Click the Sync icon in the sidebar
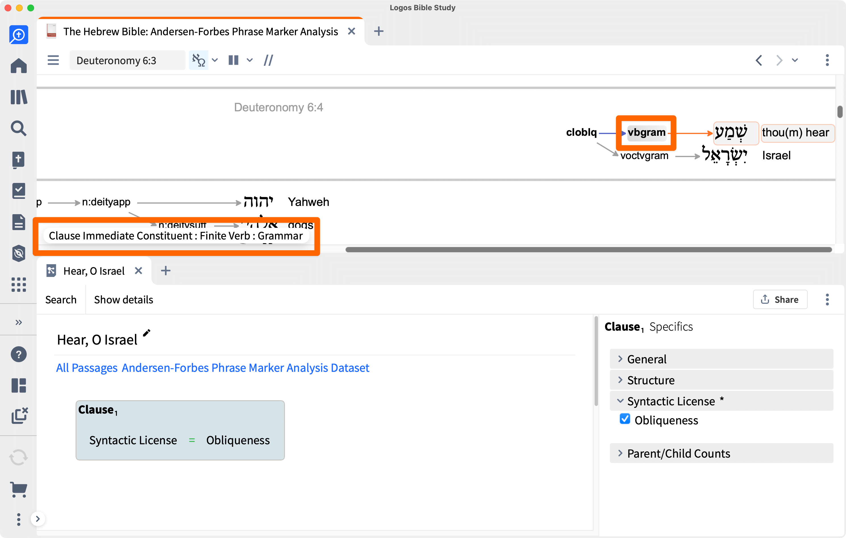 [19, 458]
